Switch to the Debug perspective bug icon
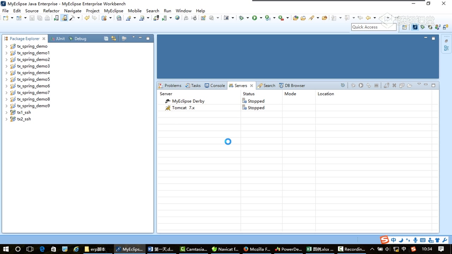The width and height of the screenshot is (452, 254). tap(423, 27)
